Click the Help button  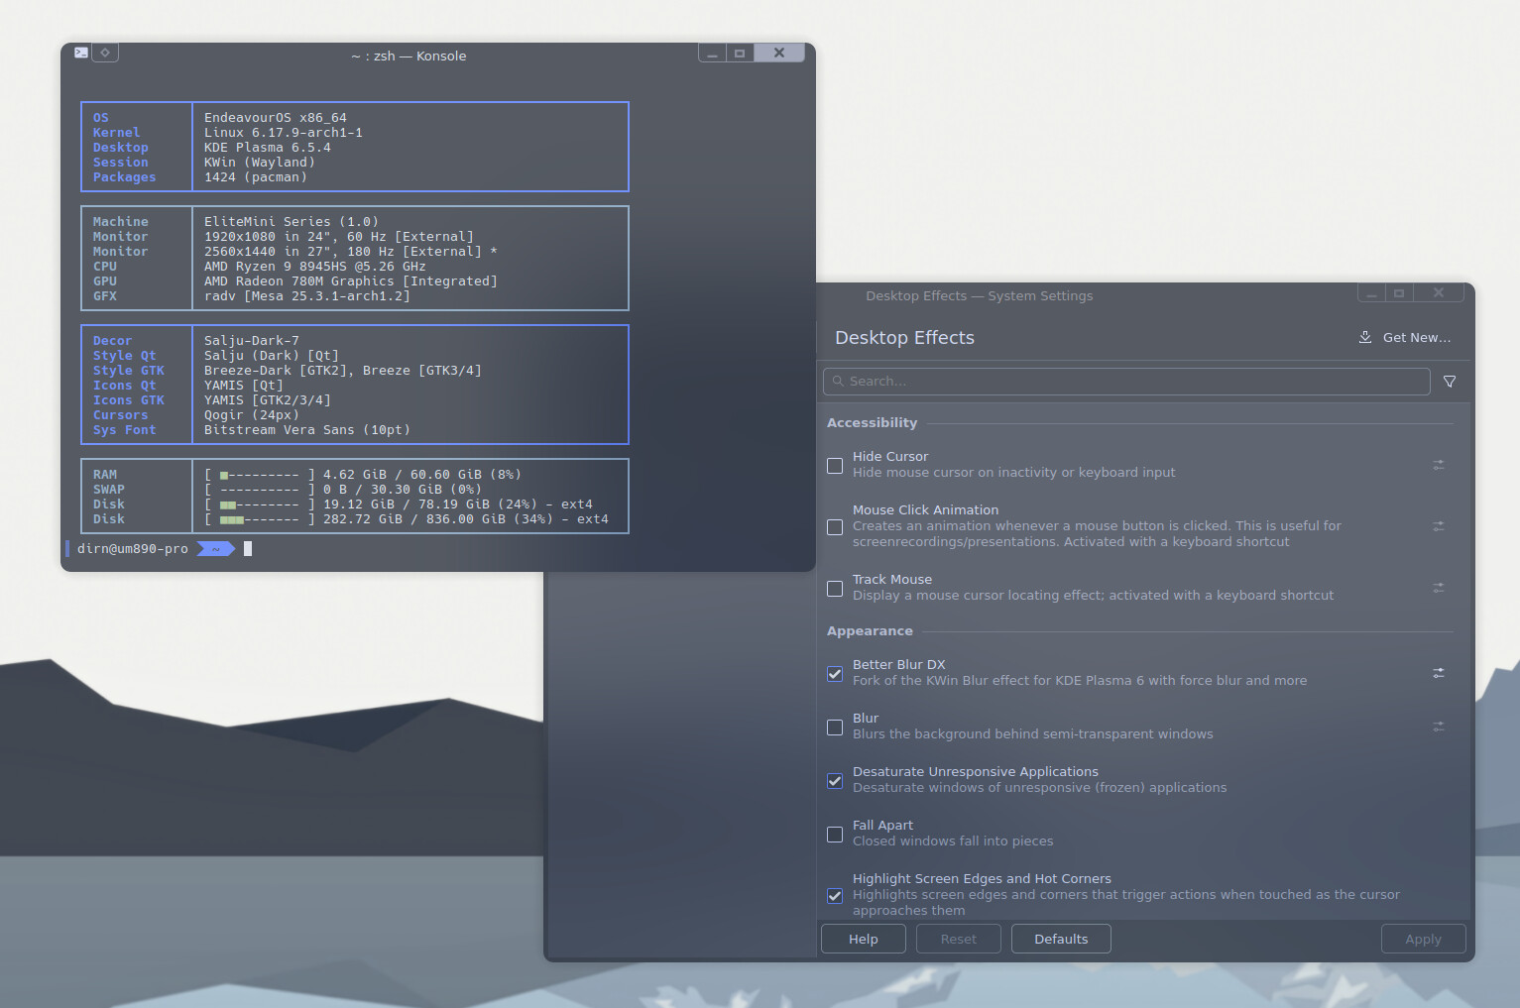click(864, 940)
